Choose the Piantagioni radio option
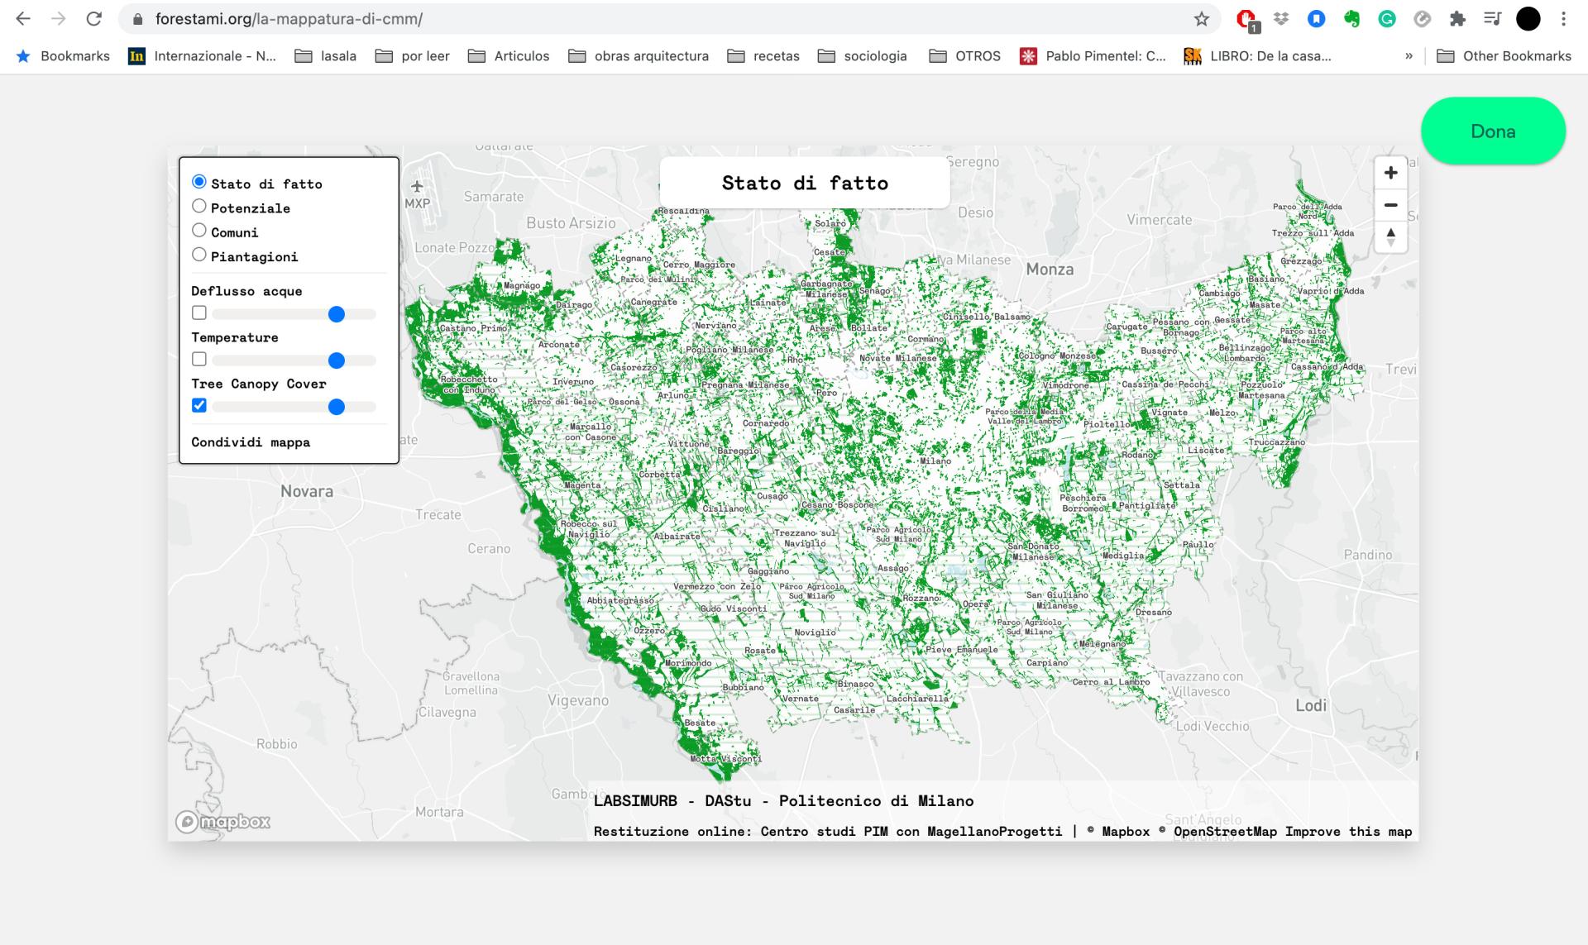Screen dimensions: 1588x945 199,255
